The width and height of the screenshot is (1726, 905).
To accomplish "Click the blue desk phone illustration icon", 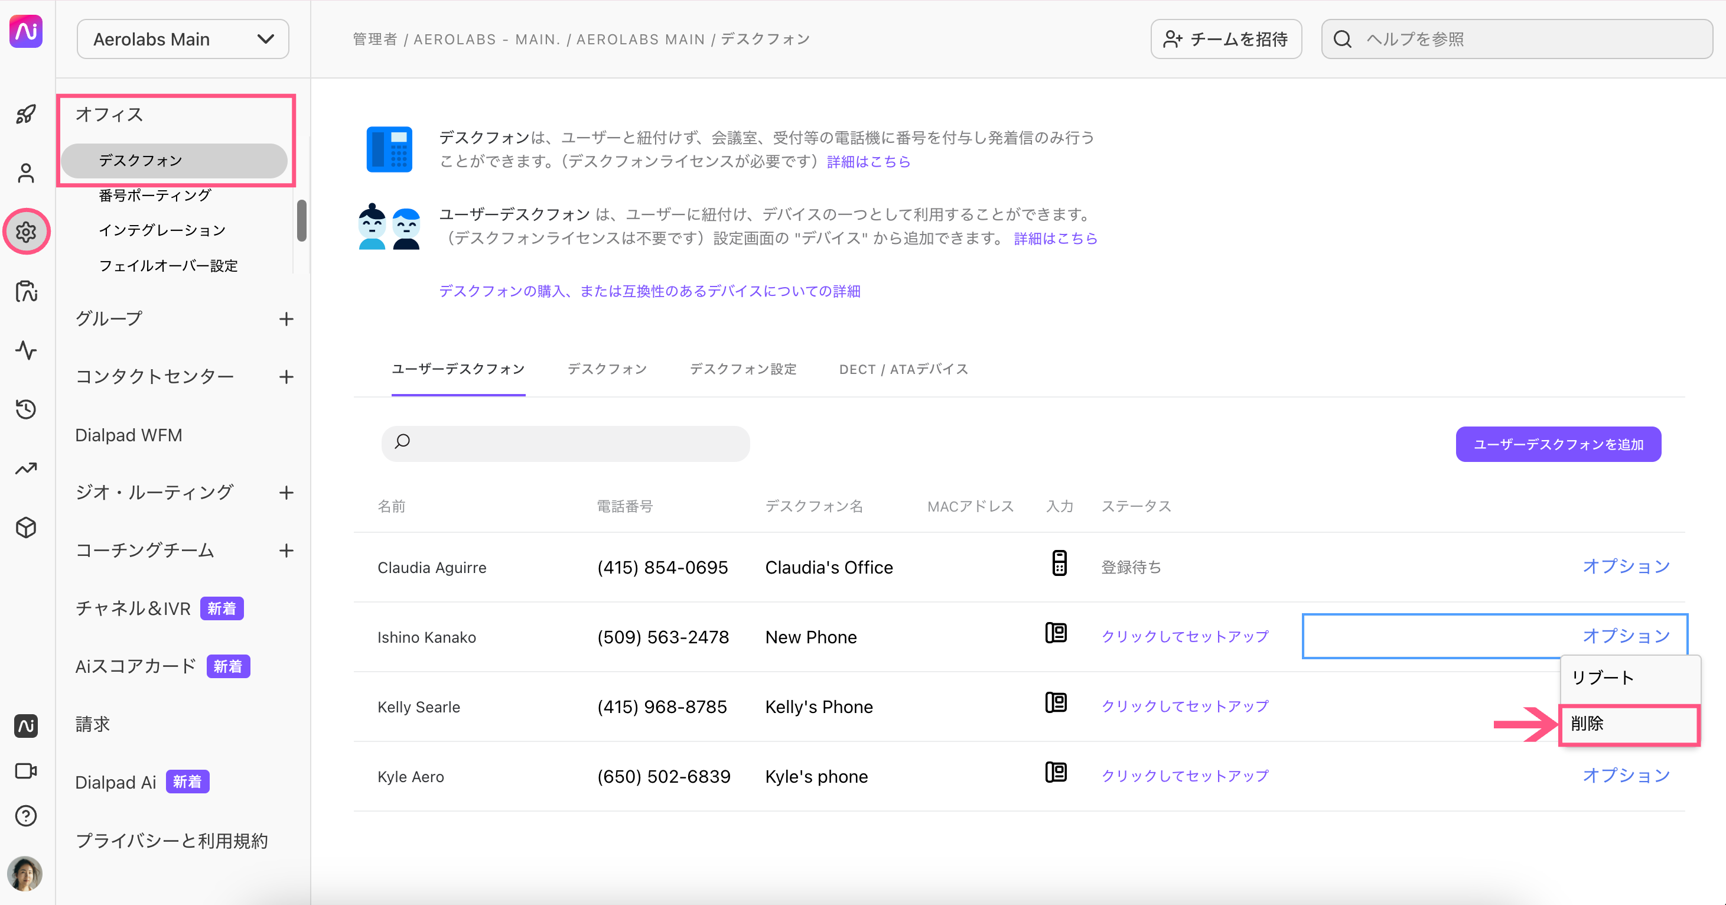I will click(389, 149).
